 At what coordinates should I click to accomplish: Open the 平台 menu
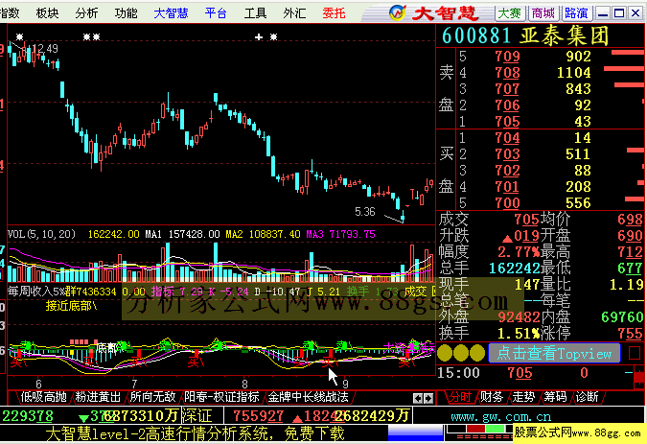tap(216, 13)
